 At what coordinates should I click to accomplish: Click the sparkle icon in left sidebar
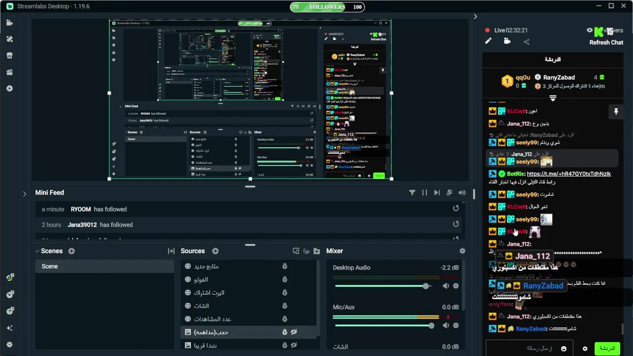tap(9, 328)
